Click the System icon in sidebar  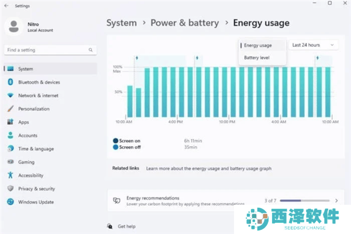[10, 69]
